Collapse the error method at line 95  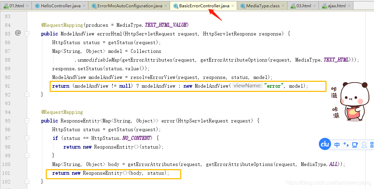[x=27, y=121]
